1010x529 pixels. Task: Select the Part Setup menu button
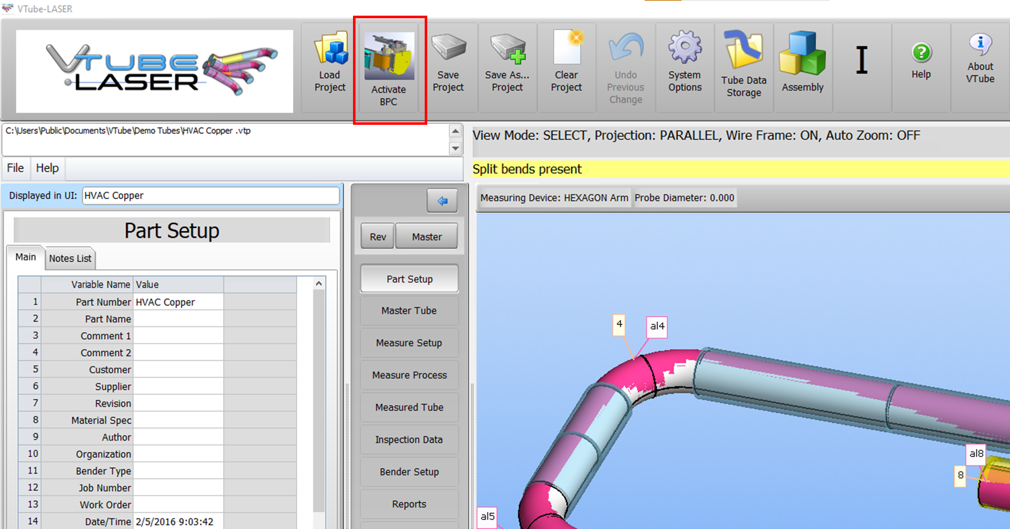pos(410,279)
